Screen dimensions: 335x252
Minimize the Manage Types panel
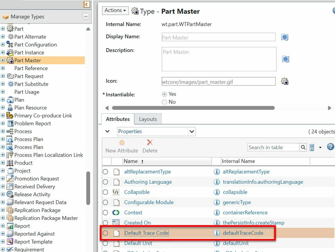(x=86, y=16)
